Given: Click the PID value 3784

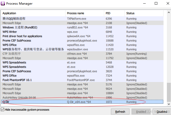Looking at the screenshot, I should (109, 54).
